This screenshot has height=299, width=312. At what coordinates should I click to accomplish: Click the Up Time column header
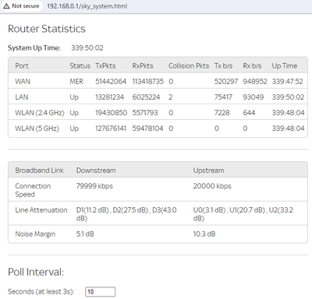[285, 66]
